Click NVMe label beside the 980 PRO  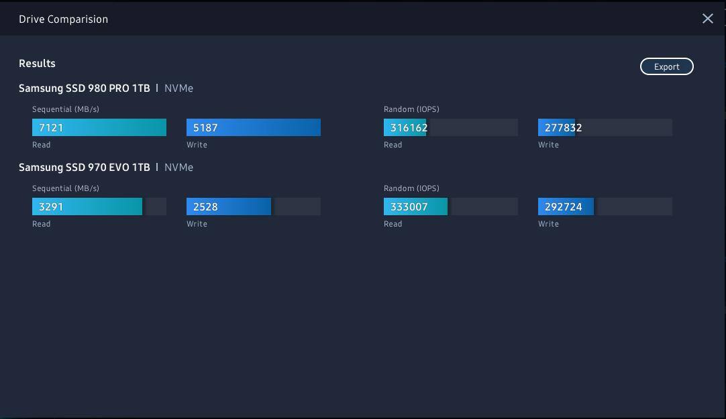point(178,88)
